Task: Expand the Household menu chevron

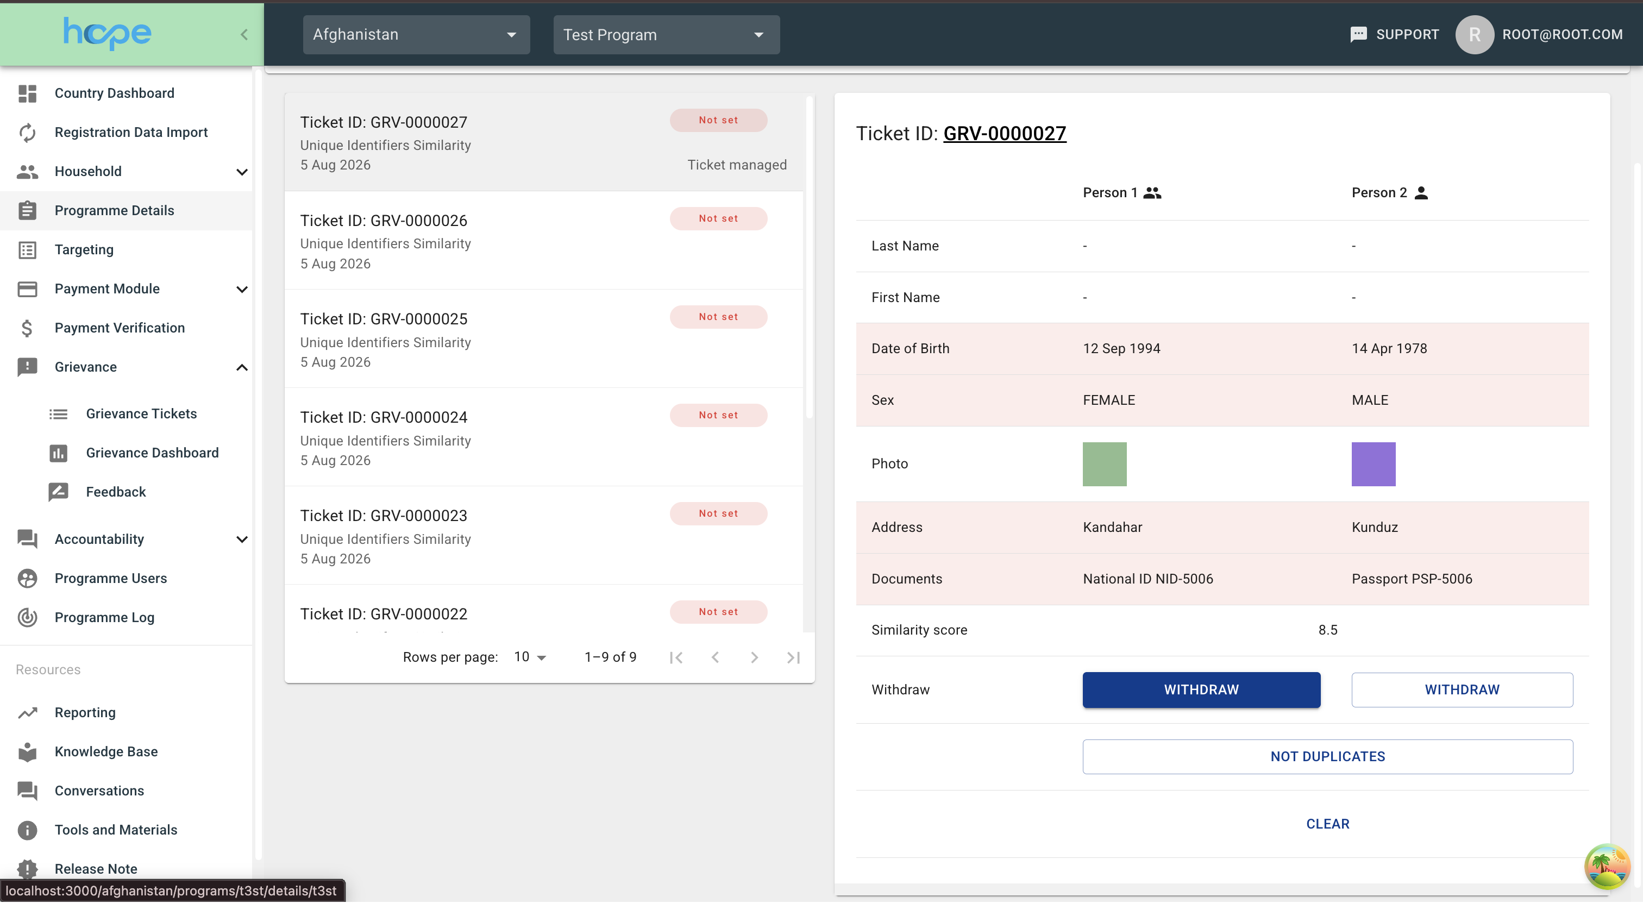Action: pyautogui.click(x=242, y=172)
